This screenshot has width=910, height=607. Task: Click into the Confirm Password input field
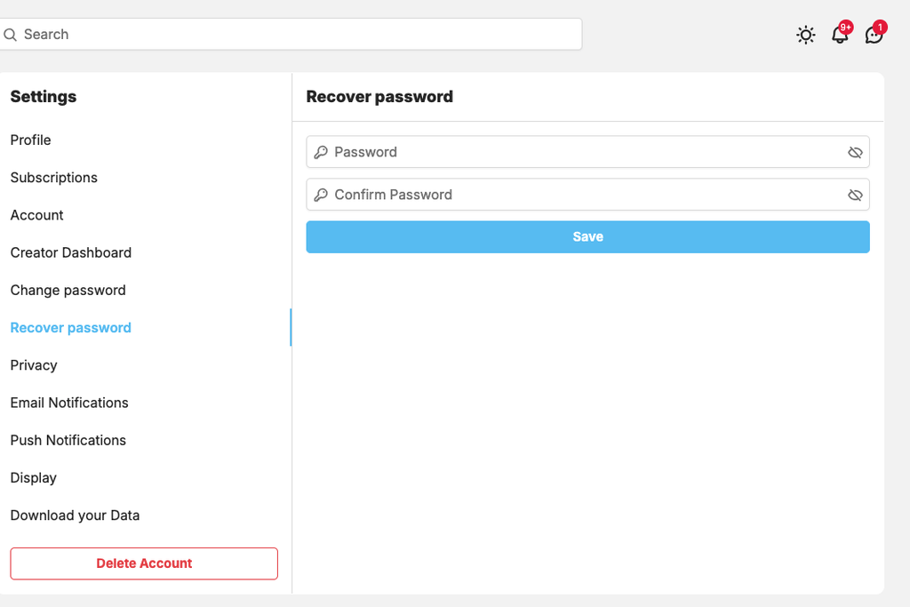point(588,195)
